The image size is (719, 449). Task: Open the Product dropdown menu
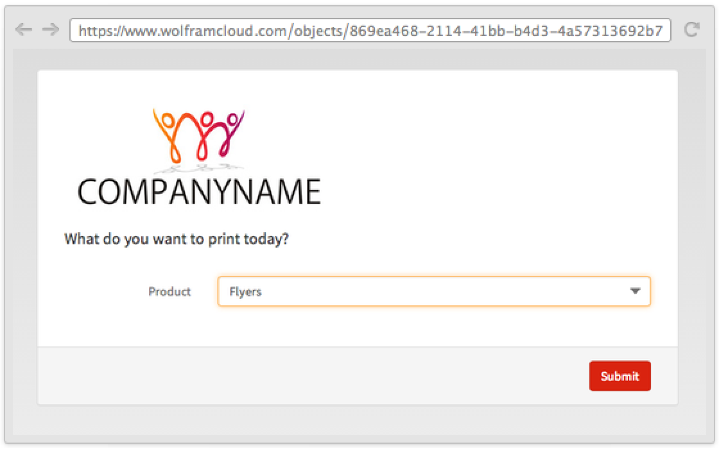(x=433, y=291)
